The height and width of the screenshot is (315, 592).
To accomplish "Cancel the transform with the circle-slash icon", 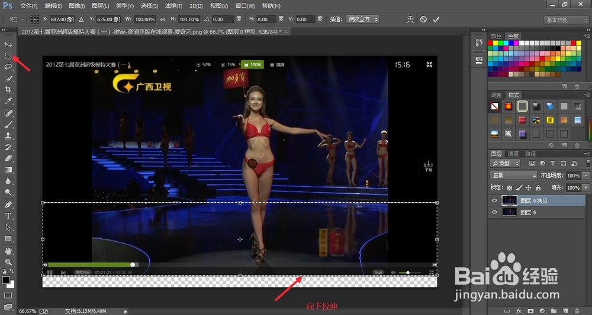I will pyautogui.click(x=423, y=20).
